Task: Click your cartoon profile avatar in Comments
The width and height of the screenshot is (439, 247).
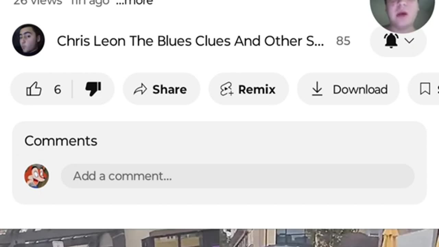Action: (x=36, y=176)
